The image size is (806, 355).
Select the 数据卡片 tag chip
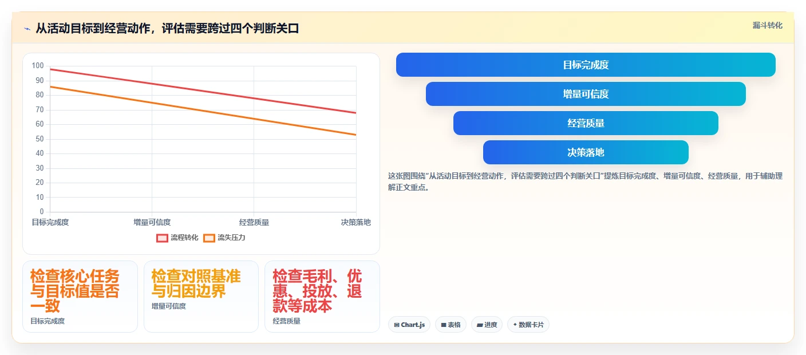528,325
